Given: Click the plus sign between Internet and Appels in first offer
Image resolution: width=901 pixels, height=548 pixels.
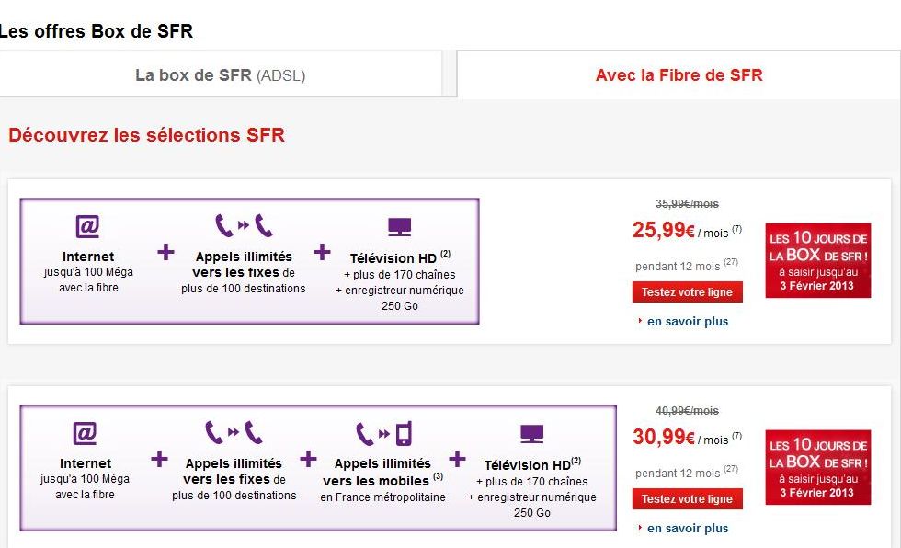Looking at the screenshot, I should click(165, 252).
